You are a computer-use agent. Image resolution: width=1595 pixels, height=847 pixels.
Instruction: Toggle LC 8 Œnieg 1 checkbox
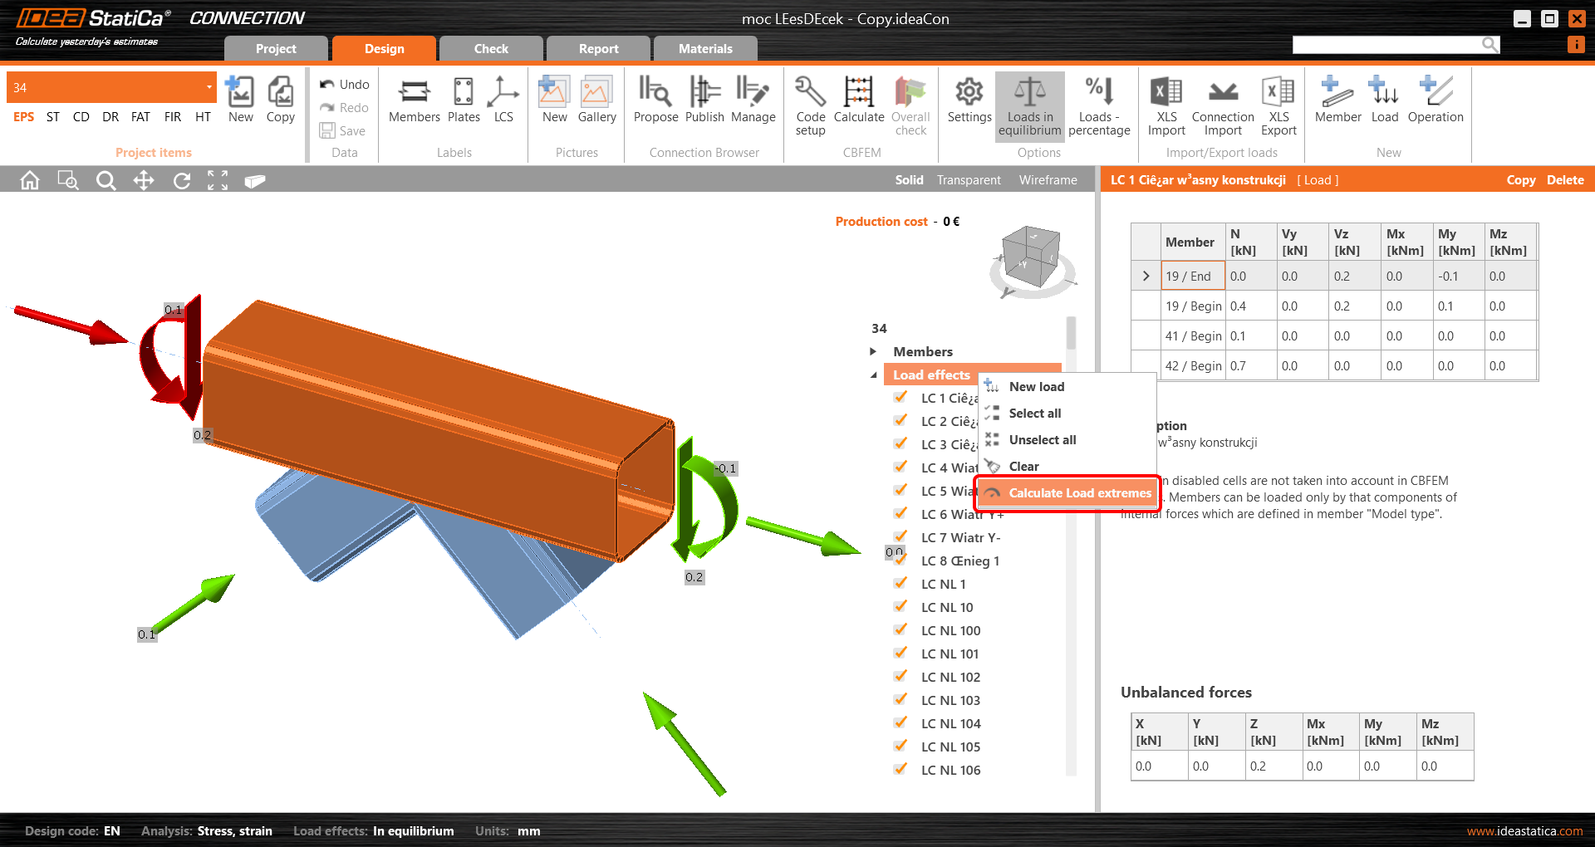click(x=901, y=560)
